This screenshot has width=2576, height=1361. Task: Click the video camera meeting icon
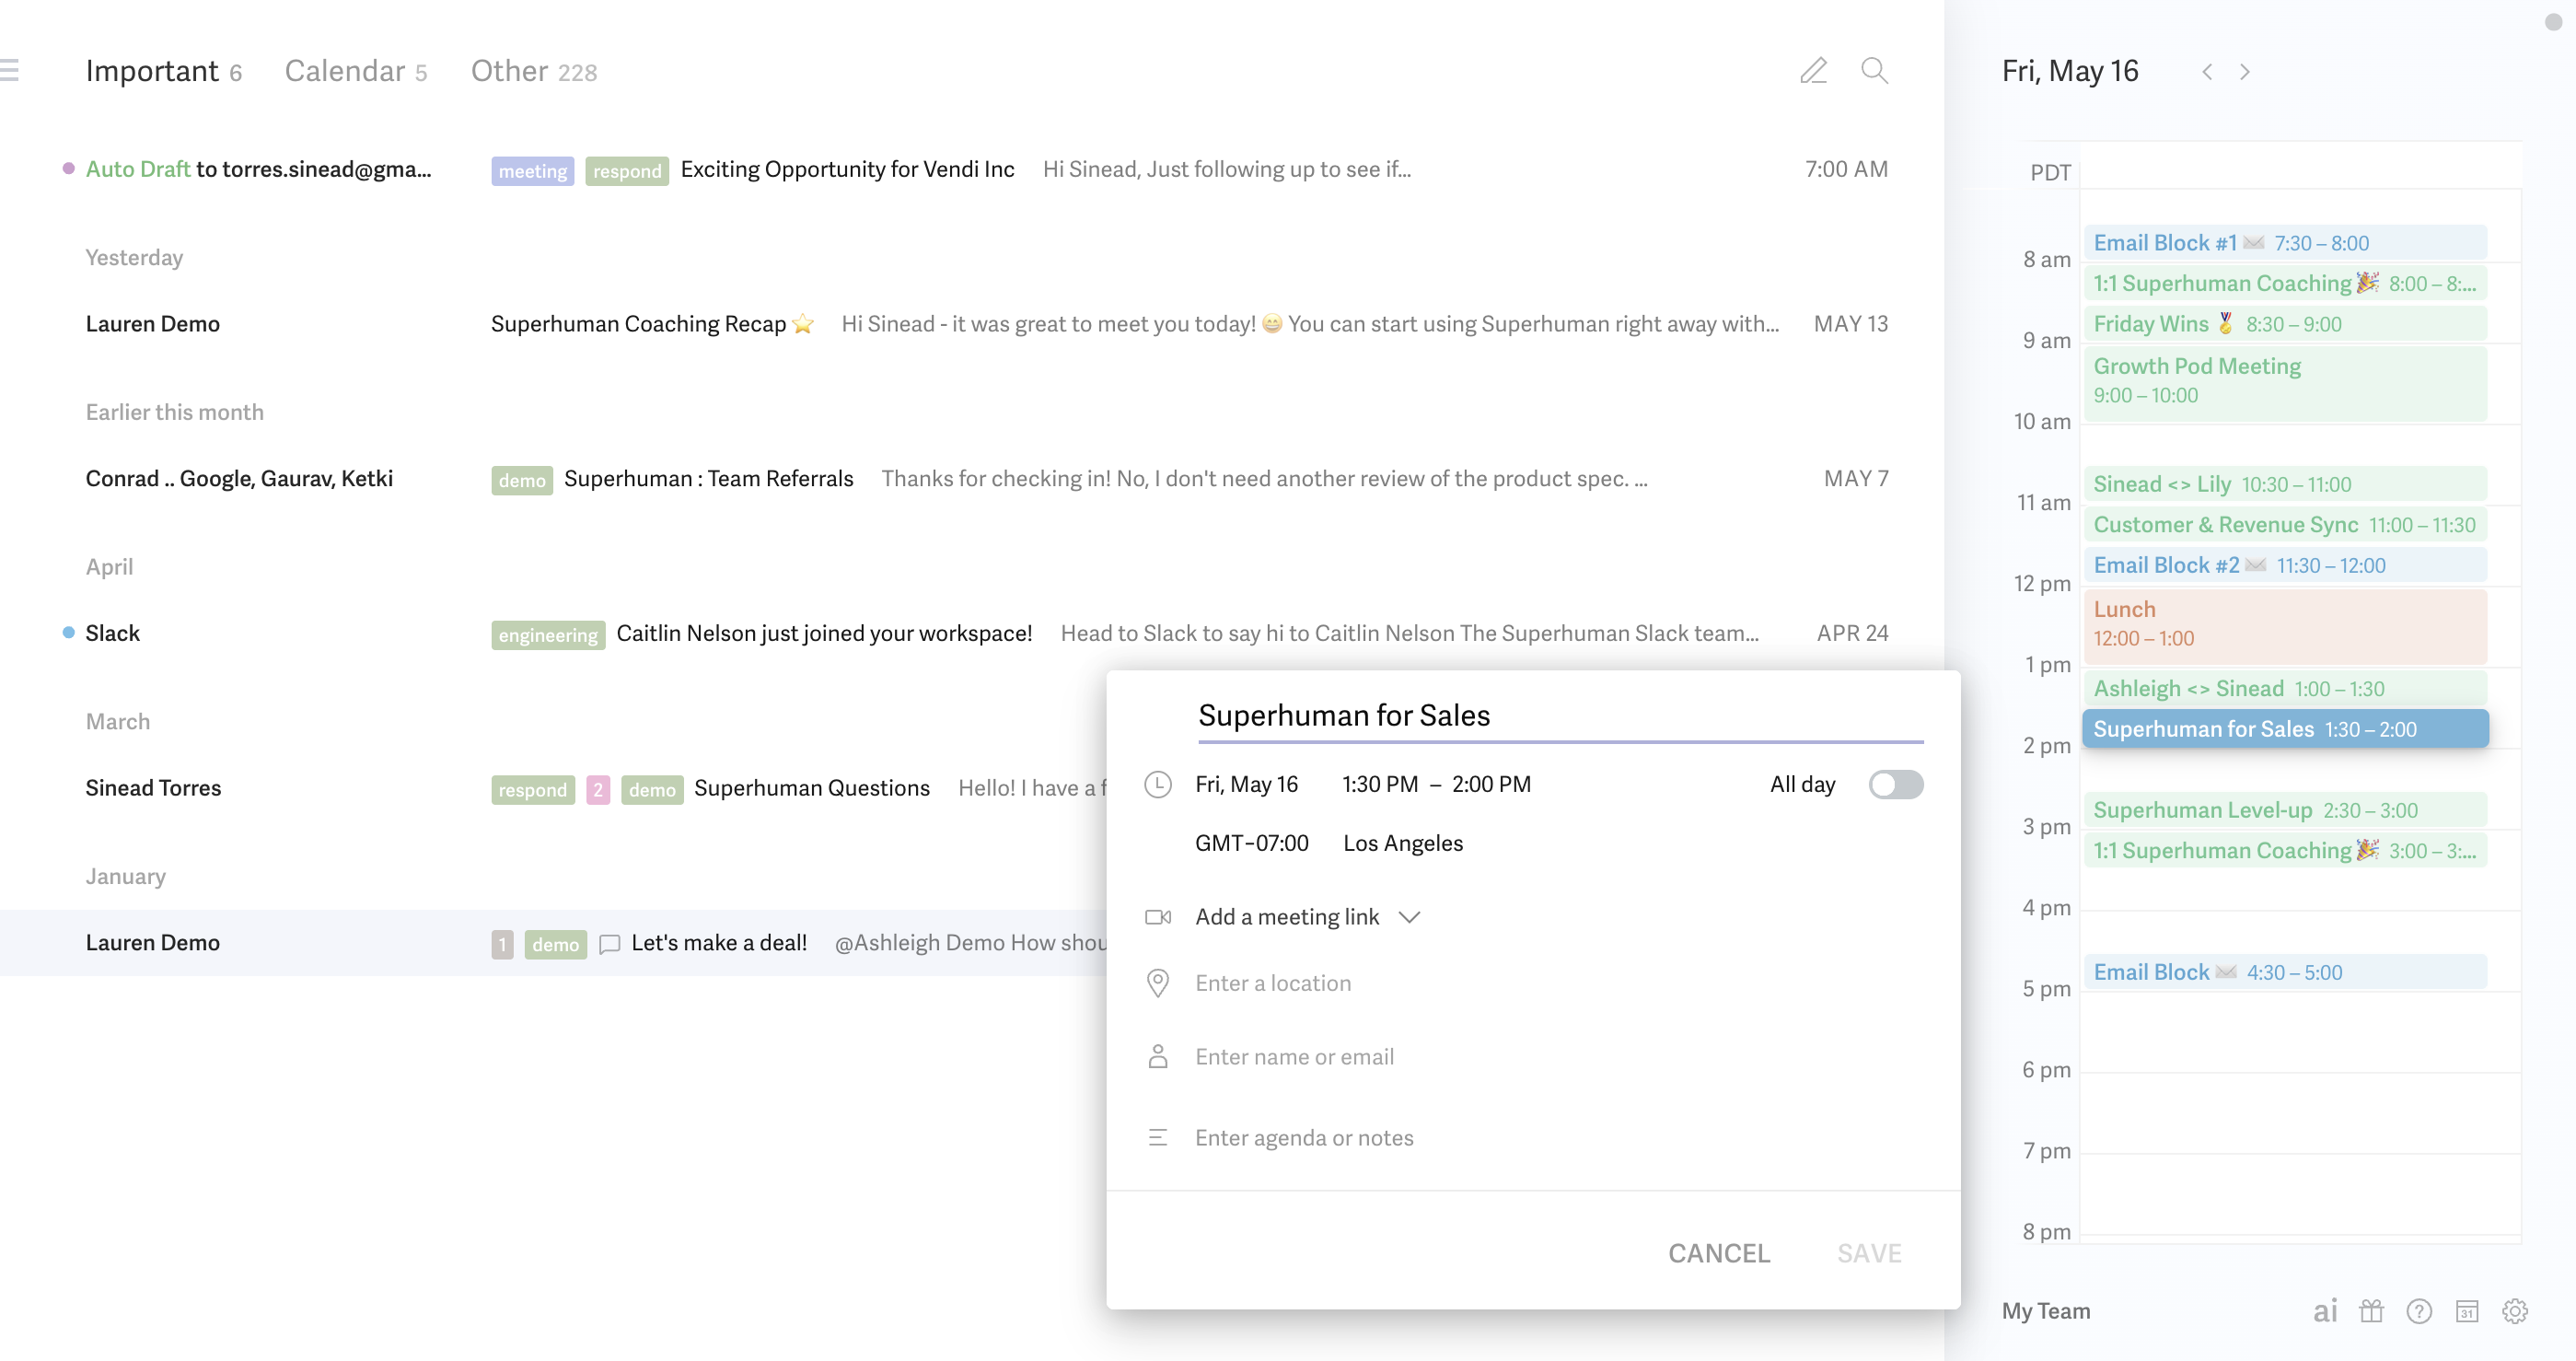tap(1157, 917)
